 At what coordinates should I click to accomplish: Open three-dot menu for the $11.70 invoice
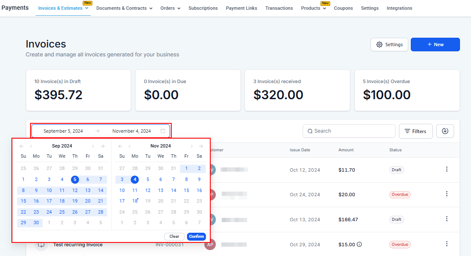[x=446, y=170]
